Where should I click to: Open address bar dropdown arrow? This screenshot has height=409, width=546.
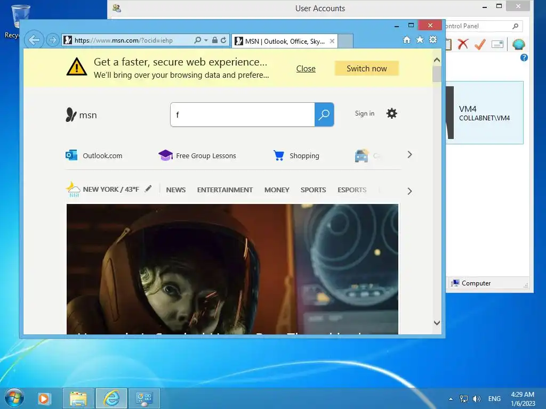pos(206,40)
